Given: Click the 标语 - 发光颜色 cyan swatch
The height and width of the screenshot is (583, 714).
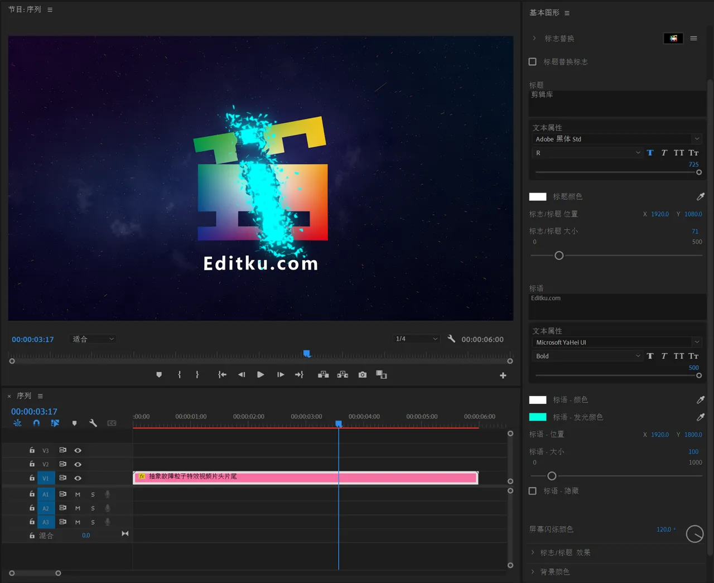Looking at the screenshot, I should pos(538,417).
